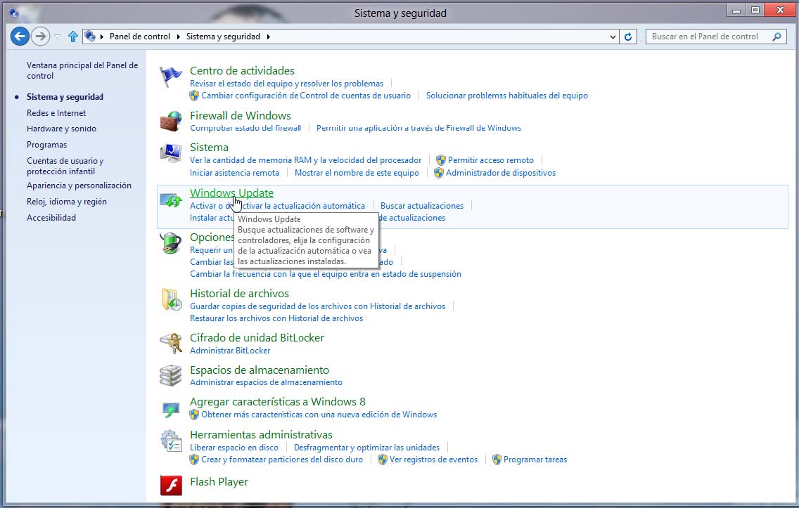The image size is (799, 508).
Task: Open the Buscar actualizaciones link
Action: pos(422,206)
